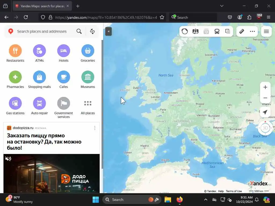Open the extension badge showing 152
Screen dimensions: 275x206
pyautogui.click(x=259, y=17)
